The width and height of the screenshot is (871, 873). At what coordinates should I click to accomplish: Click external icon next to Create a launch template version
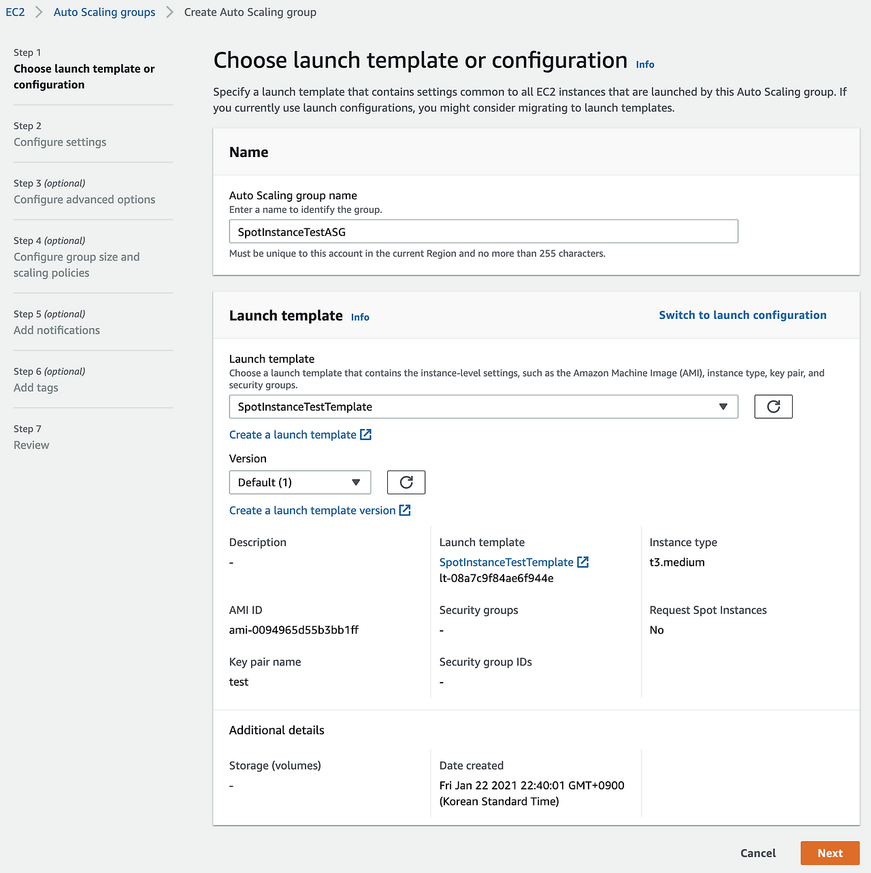coord(405,510)
